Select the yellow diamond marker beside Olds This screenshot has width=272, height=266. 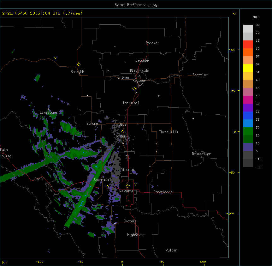pyautogui.click(x=122, y=132)
